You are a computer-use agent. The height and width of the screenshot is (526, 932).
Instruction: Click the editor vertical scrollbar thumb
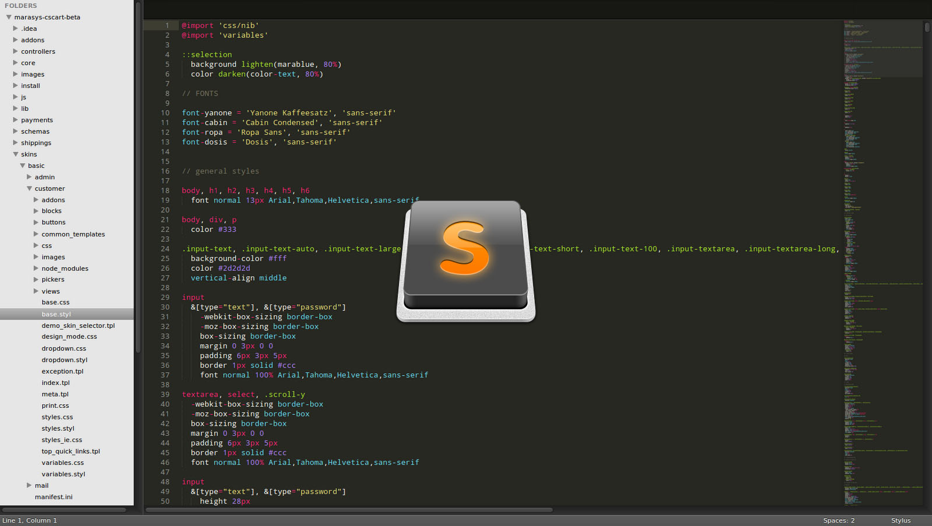[x=927, y=27]
